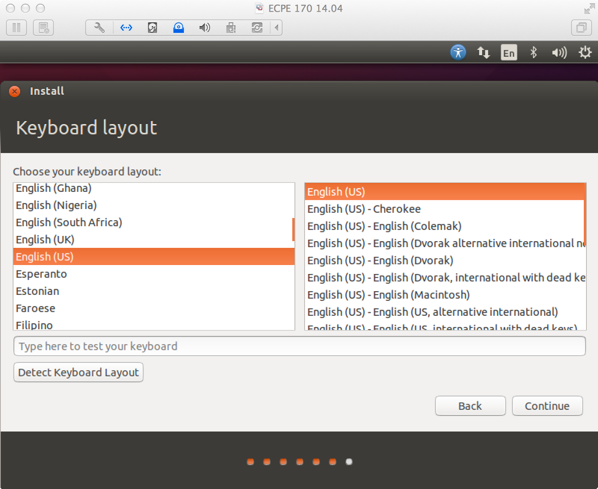Click the network adapter icon in VM toolbar

(x=126, y=27)
